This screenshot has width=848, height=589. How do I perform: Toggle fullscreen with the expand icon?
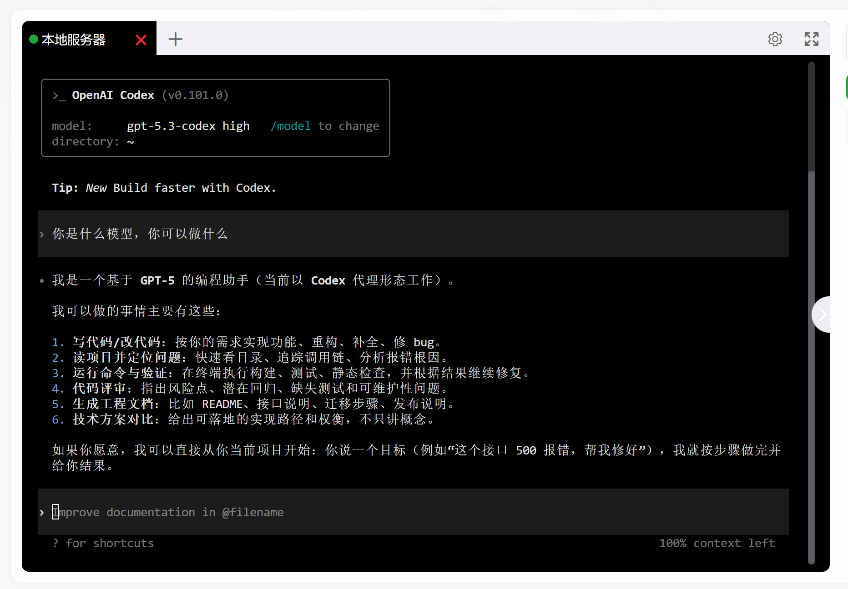point(812,39)
